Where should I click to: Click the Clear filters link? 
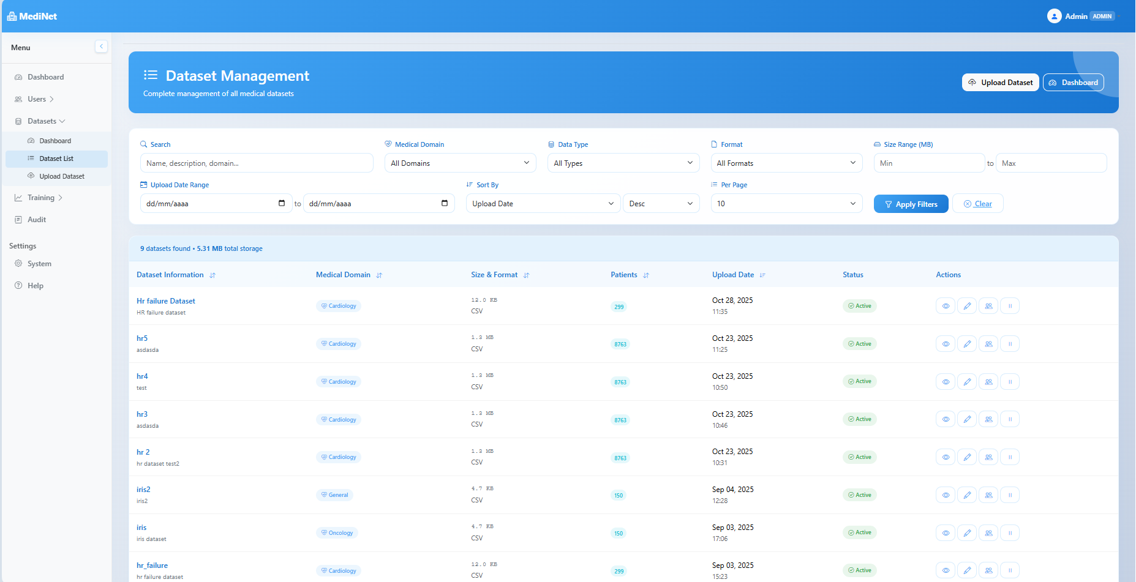click(977, 203)
